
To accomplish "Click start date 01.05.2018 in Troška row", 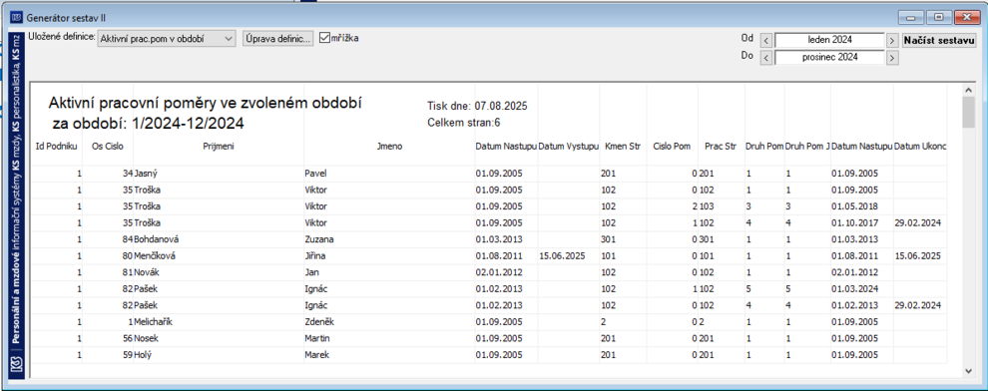I will pyautogui.click(x=854, y=205).
